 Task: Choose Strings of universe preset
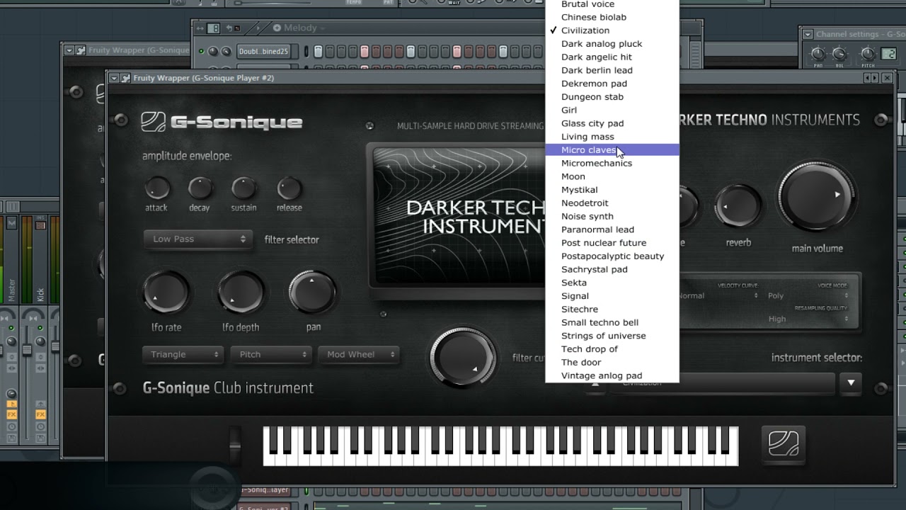tap(612, 336)
